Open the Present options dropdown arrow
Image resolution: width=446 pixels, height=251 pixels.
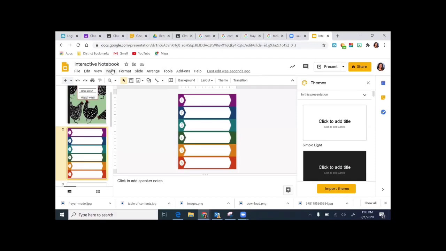pos(343,67)
